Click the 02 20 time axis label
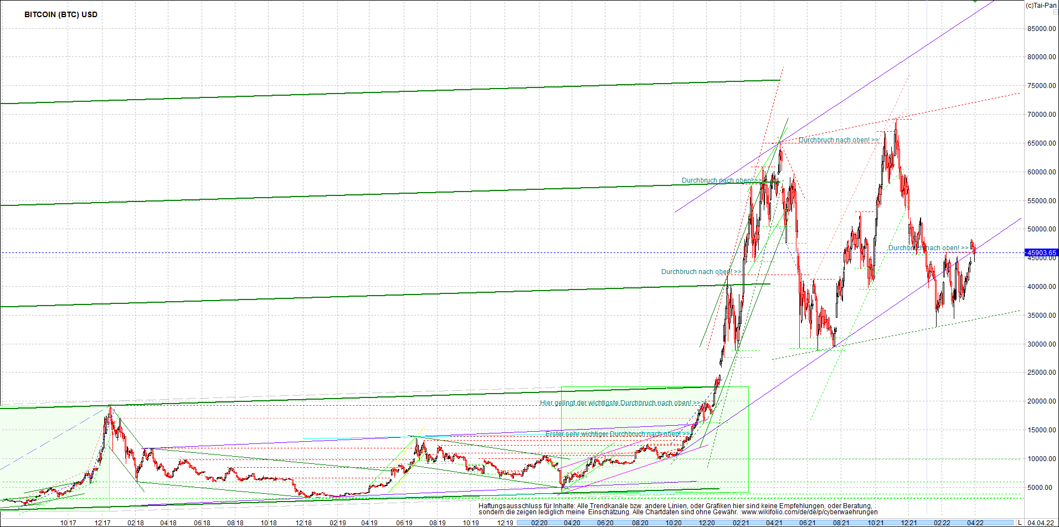1059x527 pixels. pos(539,523)
